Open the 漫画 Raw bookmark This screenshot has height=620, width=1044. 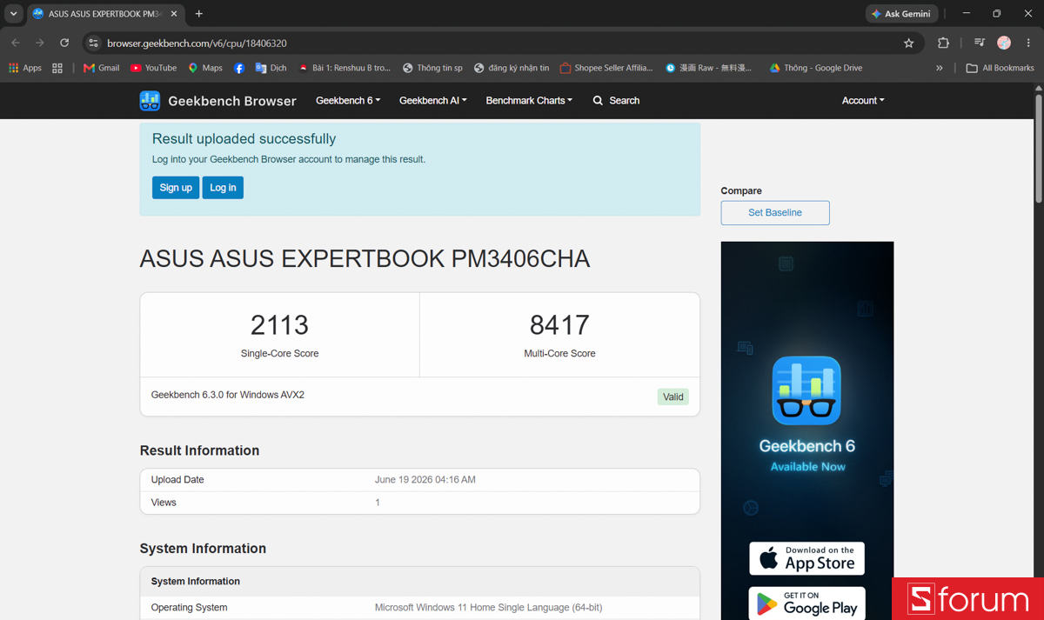[708, 68]
